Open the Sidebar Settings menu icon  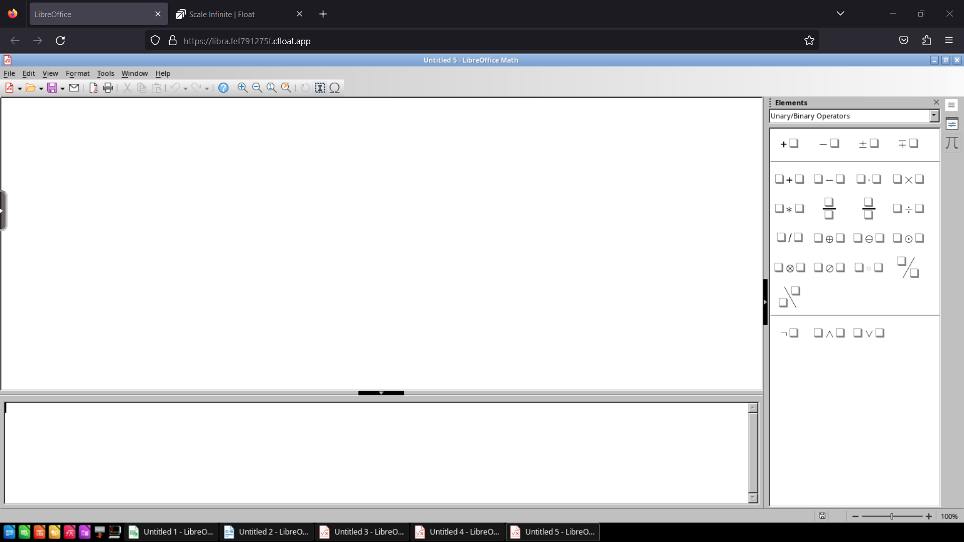pyautogui.click(x=951, y=105)
